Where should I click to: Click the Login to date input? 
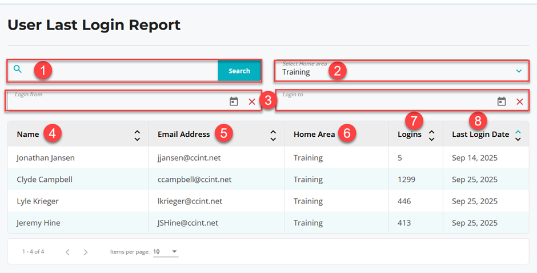(x=383, y=103)
